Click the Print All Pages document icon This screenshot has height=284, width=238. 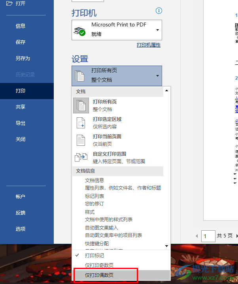[x=81, y=105]
